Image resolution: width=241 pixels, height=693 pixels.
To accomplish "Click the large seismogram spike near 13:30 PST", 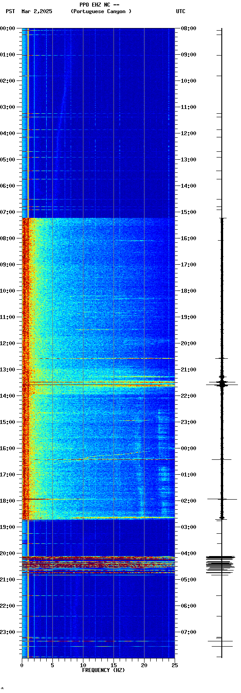I will [x=222, y=384].
